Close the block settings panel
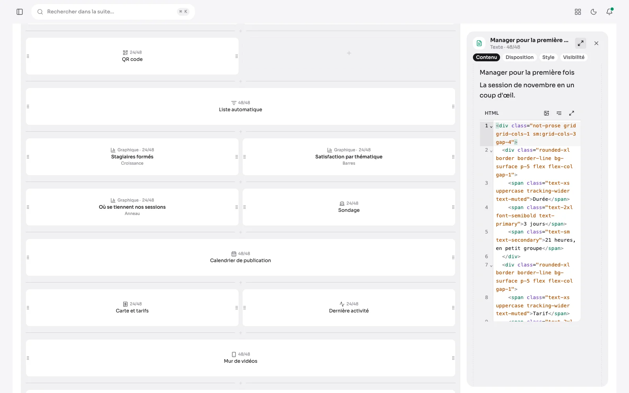Image resolution: width=629 pixels, height=393 pixels. pos(596,43)
